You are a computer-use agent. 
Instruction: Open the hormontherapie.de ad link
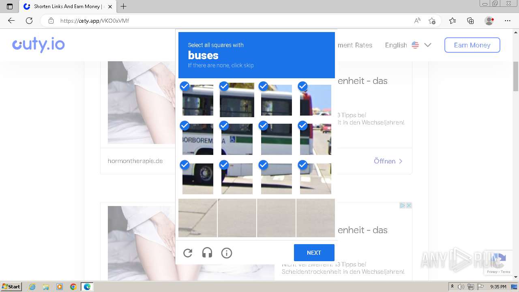(x=135, y=161)
